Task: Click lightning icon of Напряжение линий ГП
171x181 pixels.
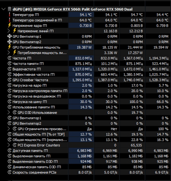Action: [x=15, y=31]
